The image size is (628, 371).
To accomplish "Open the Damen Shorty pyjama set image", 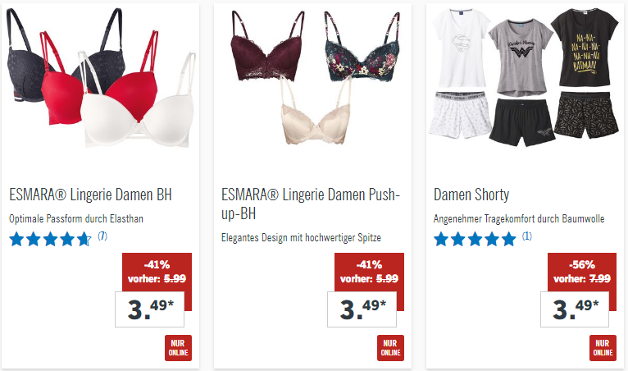I will point(525,76).
